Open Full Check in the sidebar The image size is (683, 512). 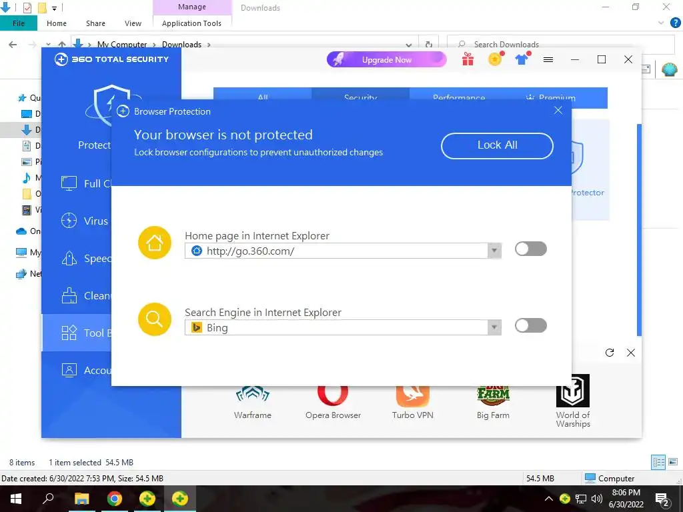86,183
